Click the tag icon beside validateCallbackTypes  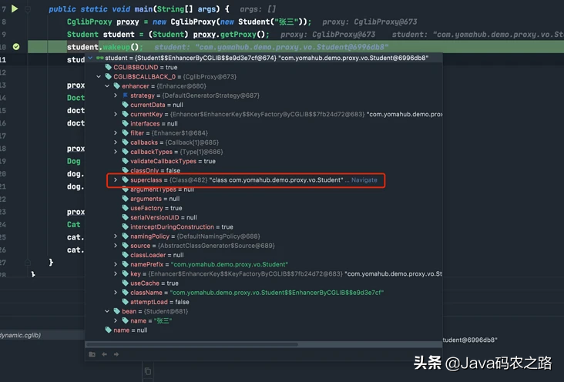click(x=125, y=161)
